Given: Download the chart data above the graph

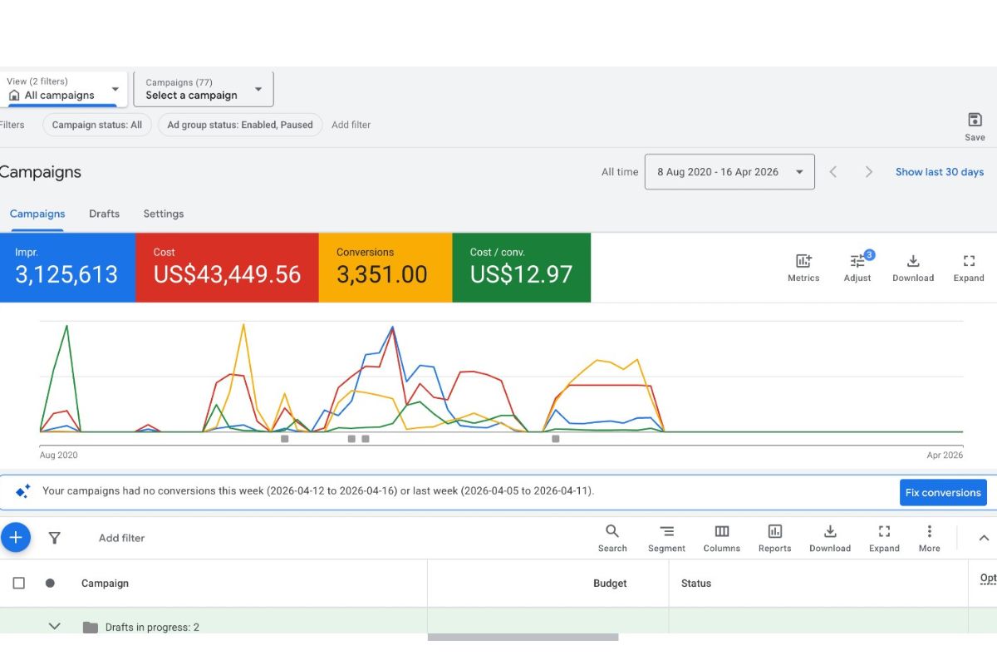Looking at the screenshot, I should (913, 261).
